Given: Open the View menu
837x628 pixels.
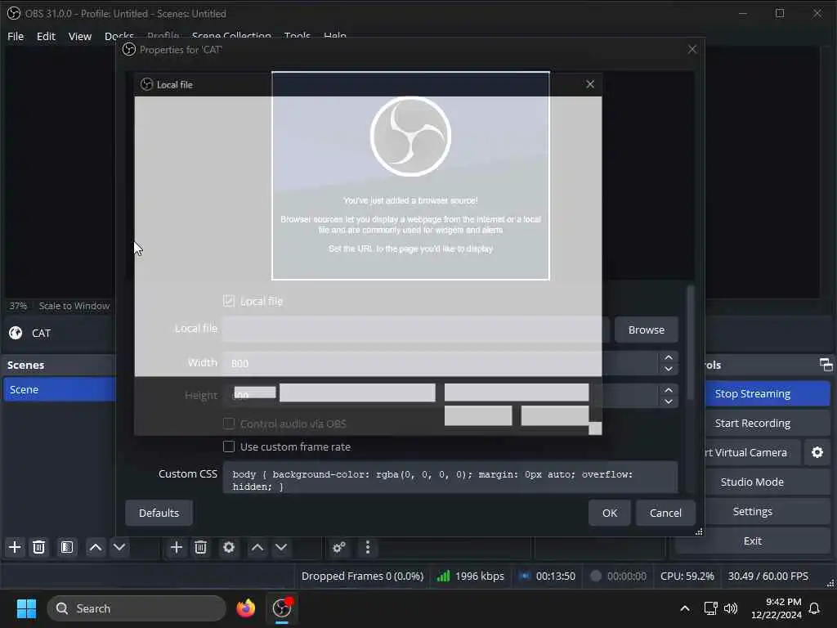Looking at the screenshot, I should 79,36.
